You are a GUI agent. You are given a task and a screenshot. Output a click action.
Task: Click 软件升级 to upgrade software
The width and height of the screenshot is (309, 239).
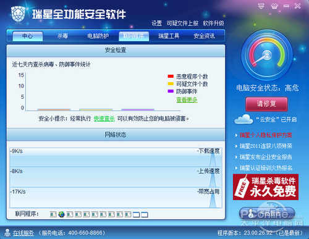coord(213,23)
